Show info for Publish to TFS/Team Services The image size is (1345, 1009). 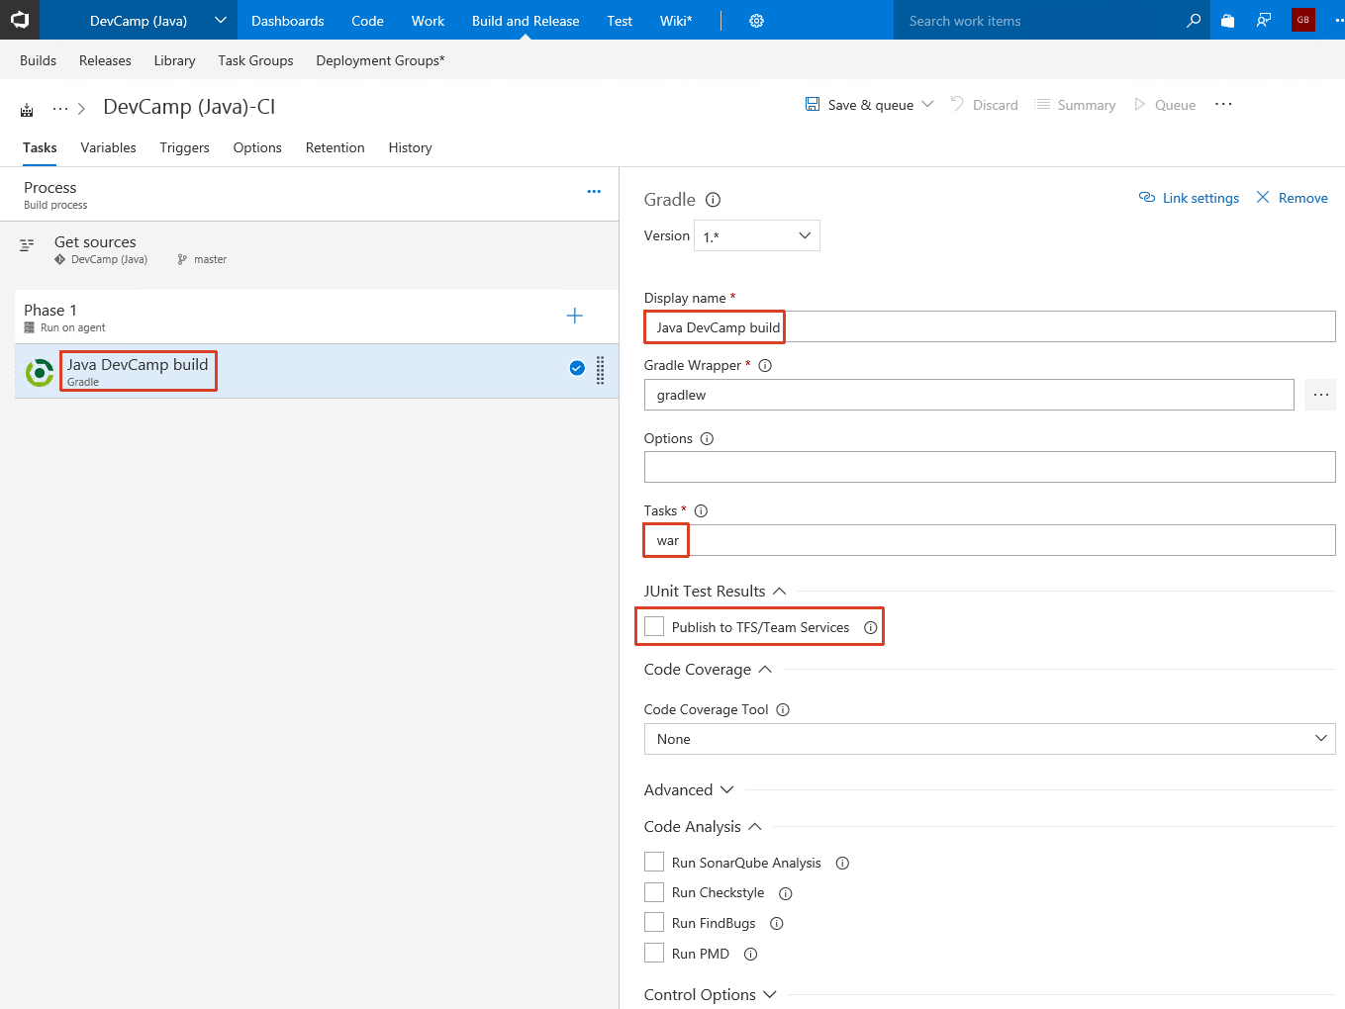[870, 628]
